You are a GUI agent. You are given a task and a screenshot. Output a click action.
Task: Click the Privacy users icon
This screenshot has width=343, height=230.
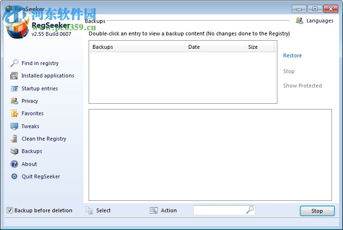pyautogui.click(x=14, y=101)
